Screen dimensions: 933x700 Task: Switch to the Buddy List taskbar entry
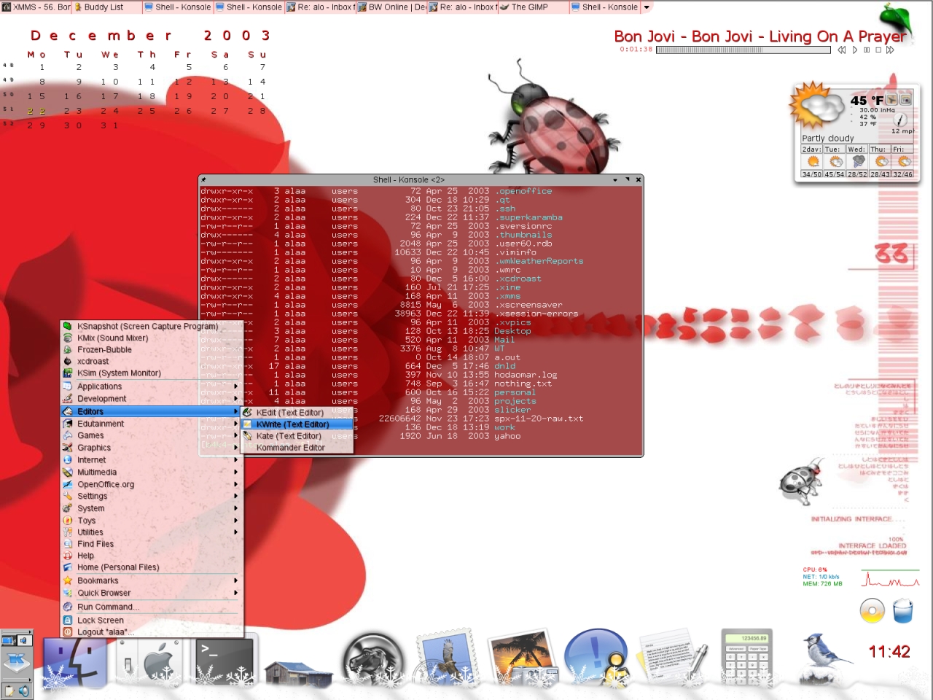coord(107,7)
